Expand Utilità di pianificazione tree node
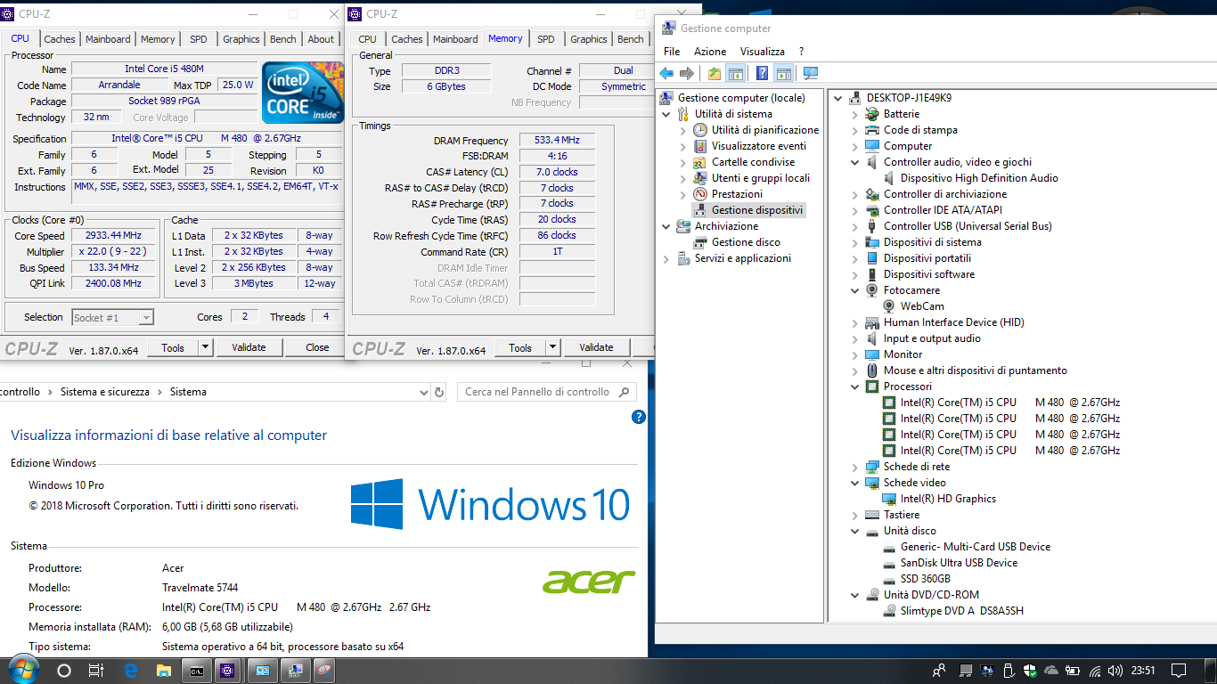 (x=683, y=130)
